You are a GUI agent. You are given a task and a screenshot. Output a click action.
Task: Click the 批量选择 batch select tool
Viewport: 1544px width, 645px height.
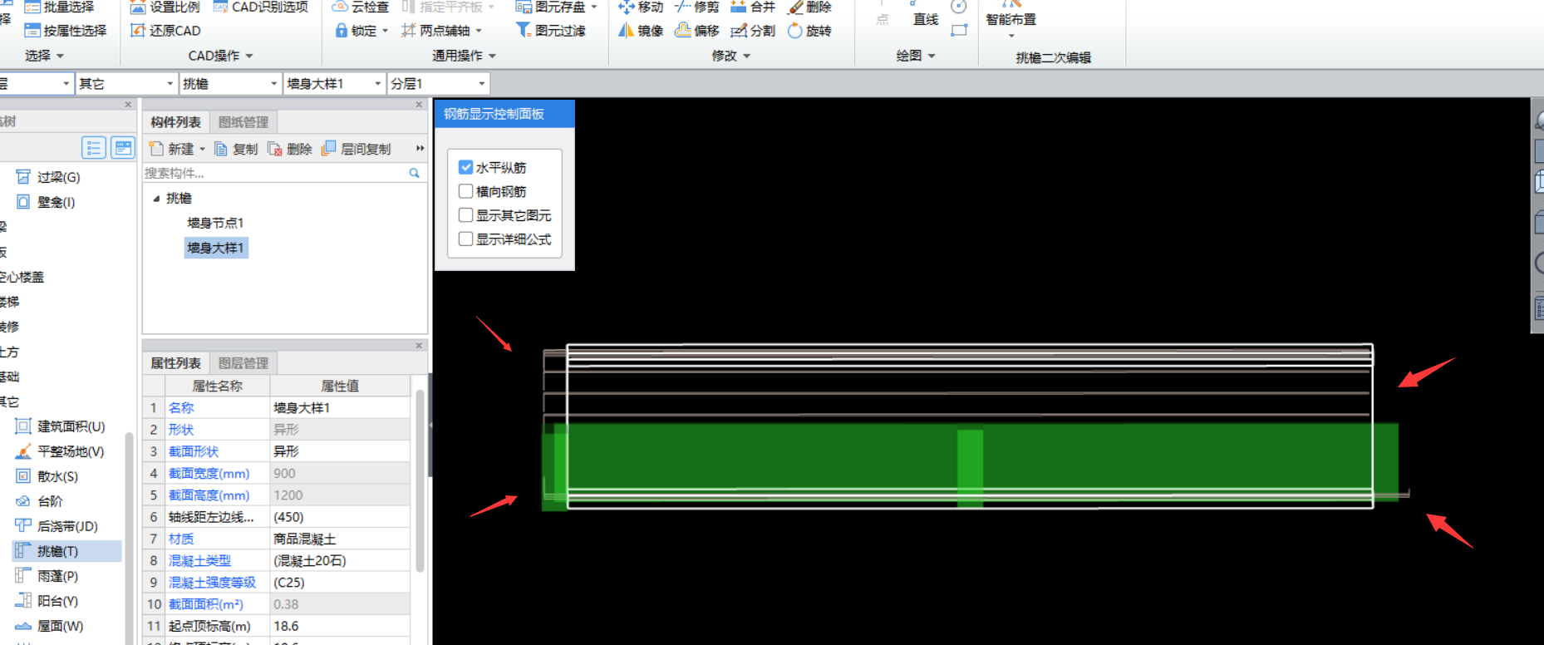pos(59,7)
